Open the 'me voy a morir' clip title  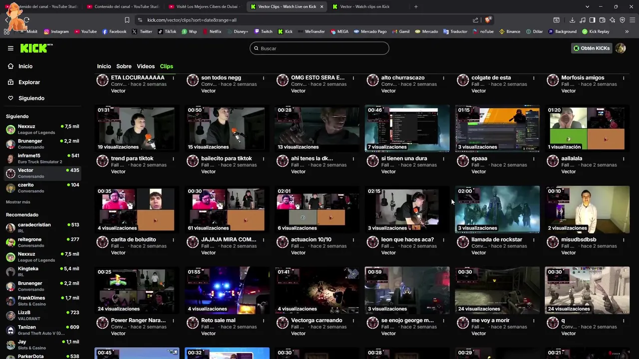pyautogui.click(x=491, y=321)
